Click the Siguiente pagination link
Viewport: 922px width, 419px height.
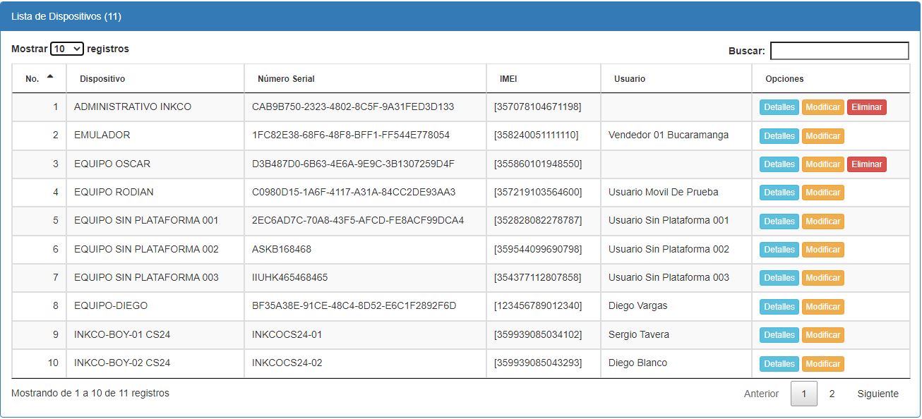pyautogui.click(x=878, y=394)
